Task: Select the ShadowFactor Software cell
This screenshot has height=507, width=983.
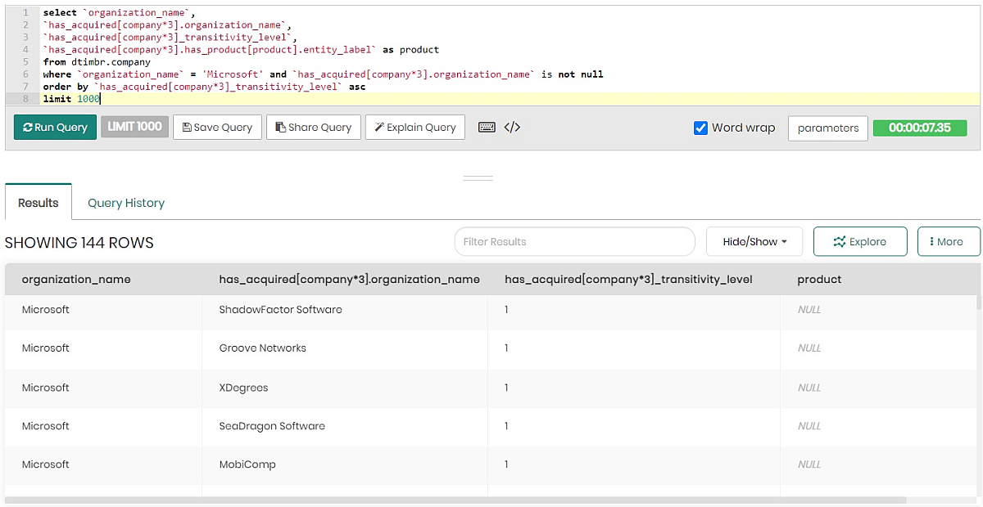Action: click(x=345, y=310)
